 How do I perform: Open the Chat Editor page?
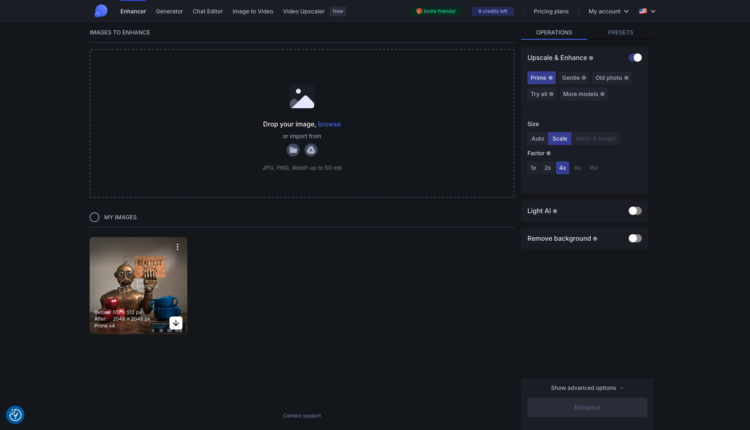coord(208,11)
